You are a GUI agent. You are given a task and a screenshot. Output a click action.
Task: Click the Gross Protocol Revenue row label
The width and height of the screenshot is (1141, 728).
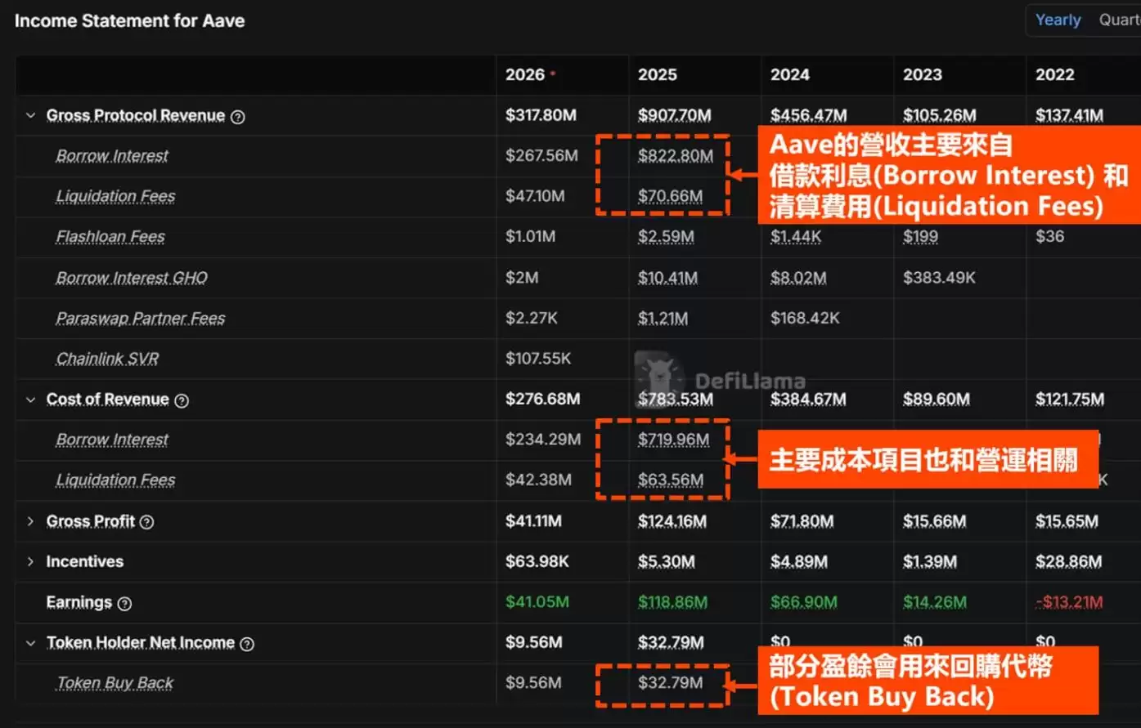[x=136, y=115]
